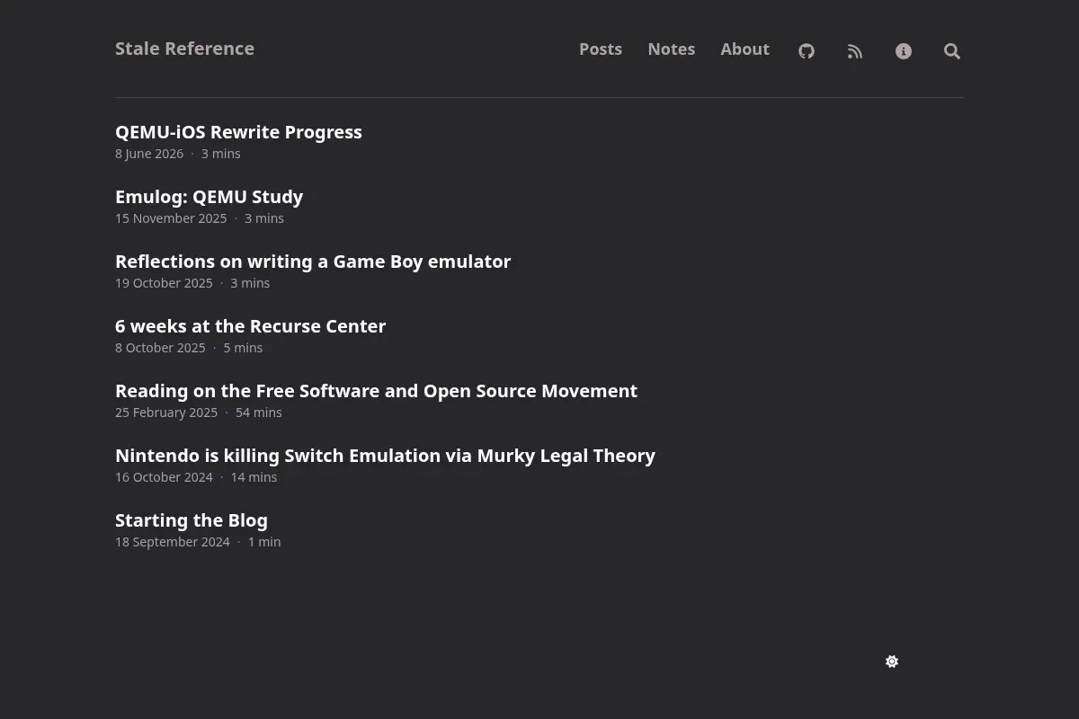1079x719 pixels.
Task: Toggle light/dark theme sun icon
Action: click(892, 661)
